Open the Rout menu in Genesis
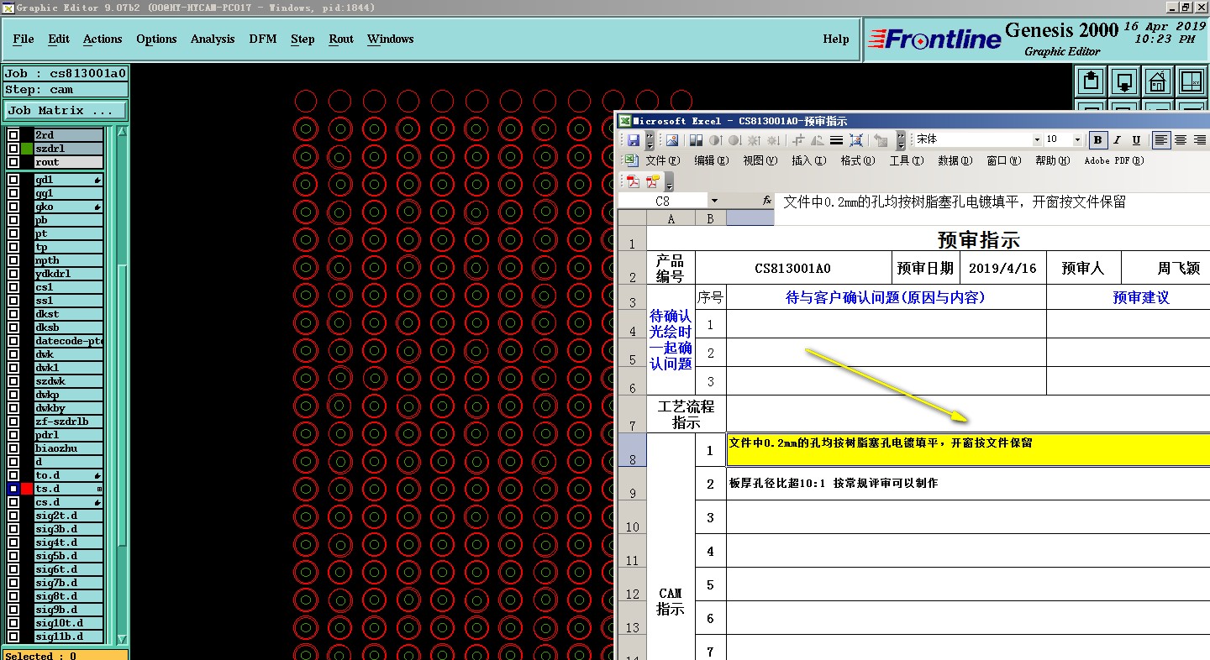 [341, 39]
